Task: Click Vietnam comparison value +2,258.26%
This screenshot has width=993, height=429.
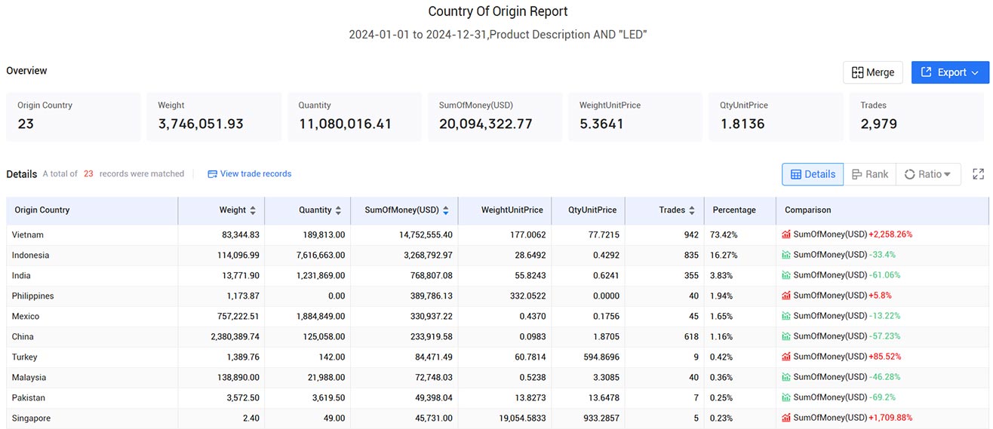Action: click(x=890, y=234)
